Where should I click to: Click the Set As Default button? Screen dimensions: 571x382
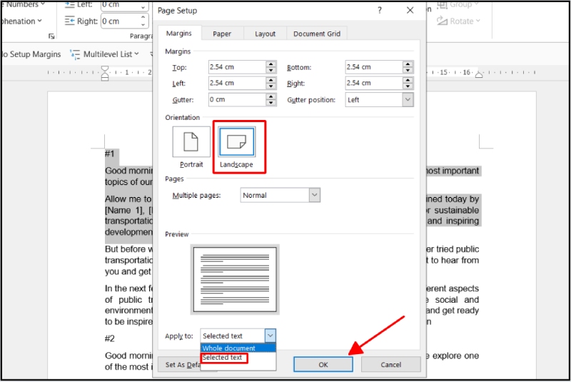click(179, 365)
